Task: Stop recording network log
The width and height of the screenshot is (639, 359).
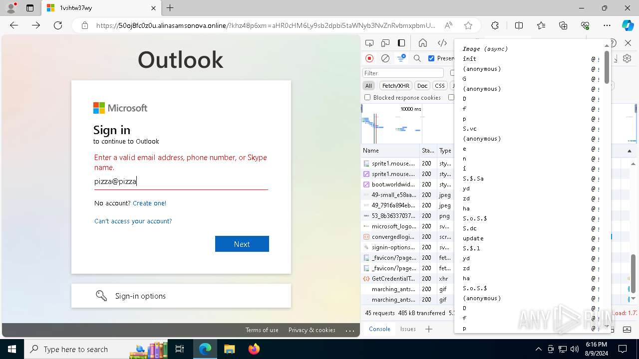Action: click(x=369, y=58)
